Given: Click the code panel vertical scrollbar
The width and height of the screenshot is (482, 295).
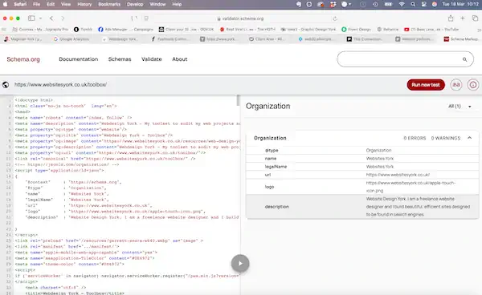Looking at the screenshot, I should (238, 100).
